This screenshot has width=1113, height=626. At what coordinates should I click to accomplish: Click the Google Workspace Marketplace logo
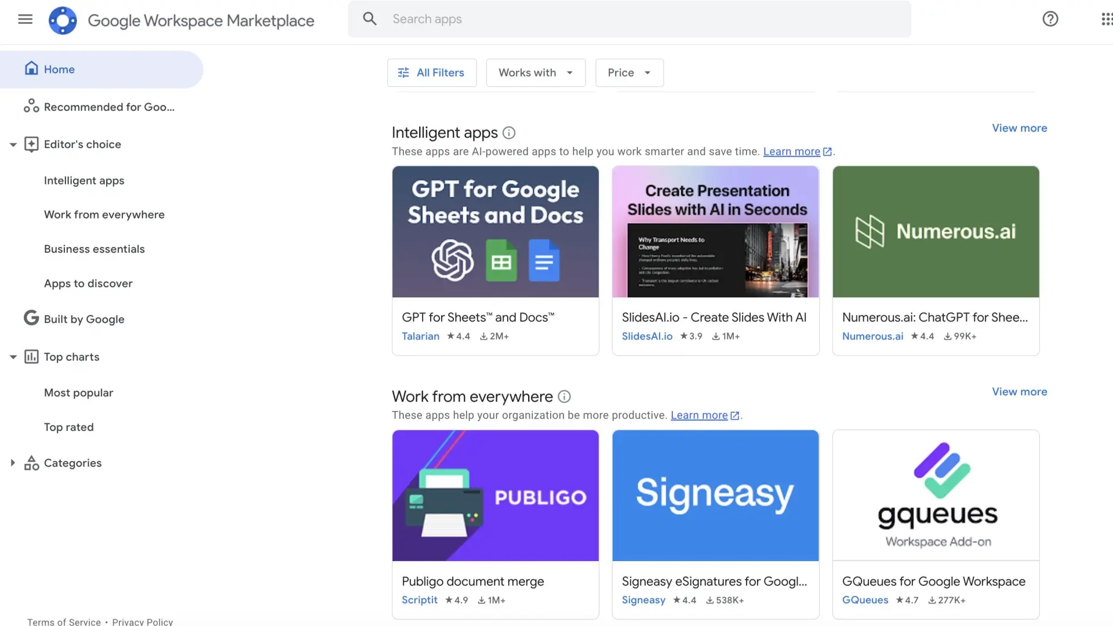point(63,20)
